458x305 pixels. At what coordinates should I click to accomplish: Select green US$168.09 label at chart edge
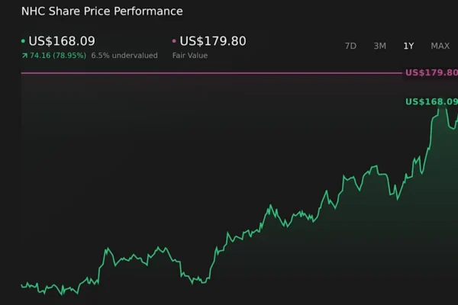(x=431, y=101)
